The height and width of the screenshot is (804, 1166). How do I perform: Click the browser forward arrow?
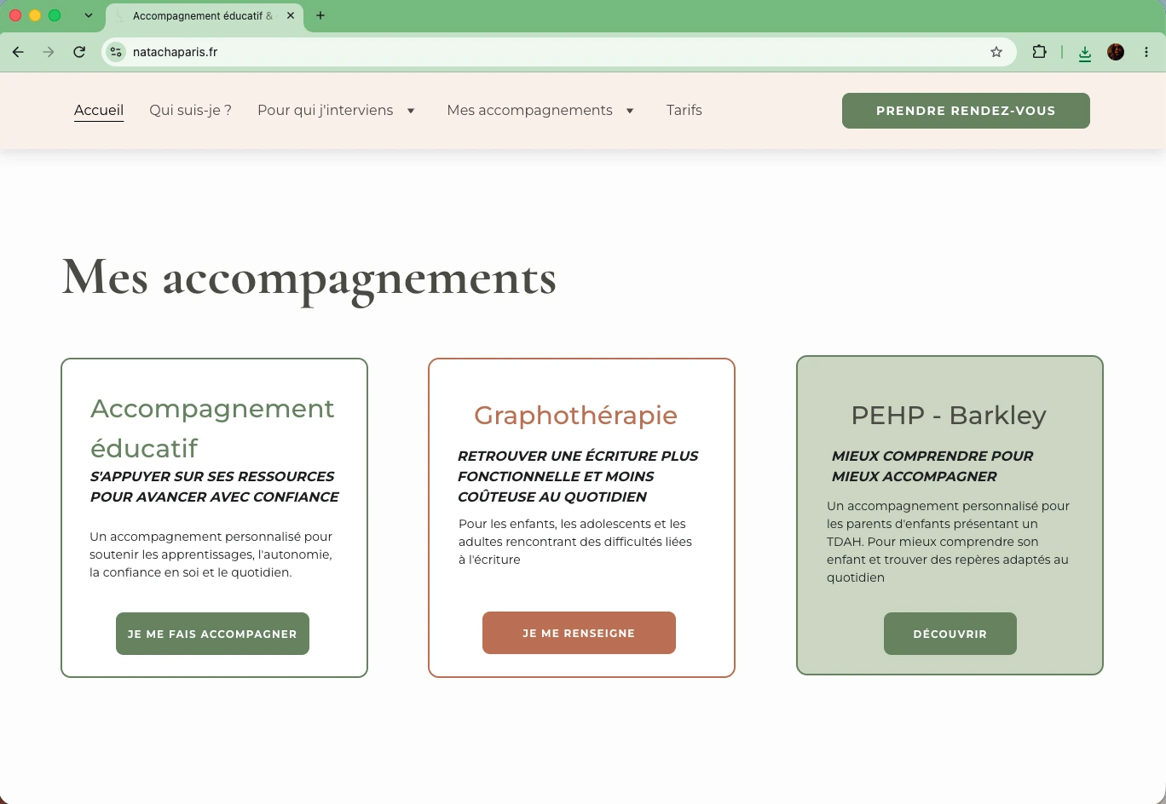(x=49, y=52)
